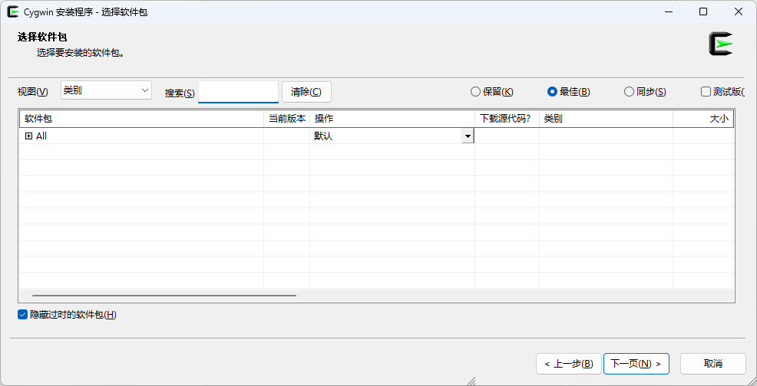Open the 默认 action dropdown arrow
Viewport: 757px width, 386px height.
tap(468, 136)
